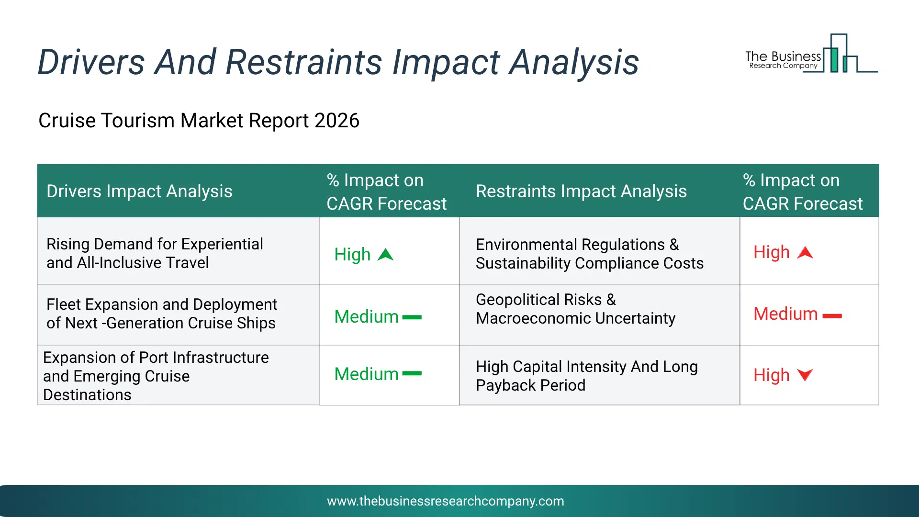The height and width of the screenshot is (517, 919).
Task: Click the green High text for Rising Demand
Action: tap(352, 255)
